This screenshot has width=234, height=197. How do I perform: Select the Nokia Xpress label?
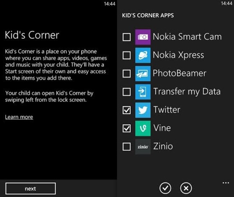pyautogui.click(x=178, y=55)
